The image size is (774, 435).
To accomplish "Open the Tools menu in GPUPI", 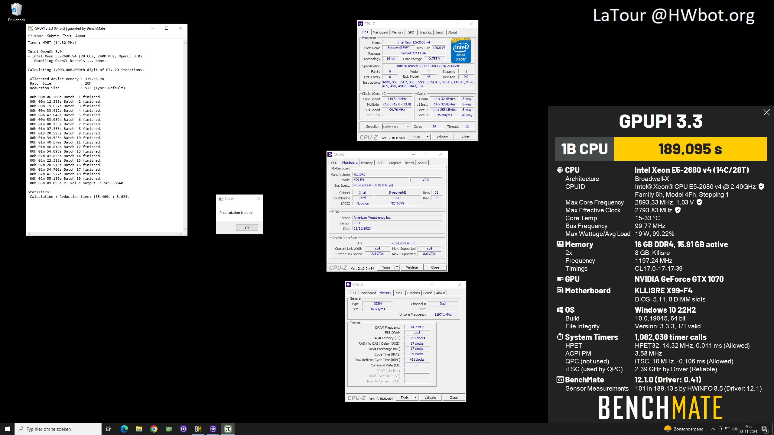I will pyautogui.click(x=67, y=36).
